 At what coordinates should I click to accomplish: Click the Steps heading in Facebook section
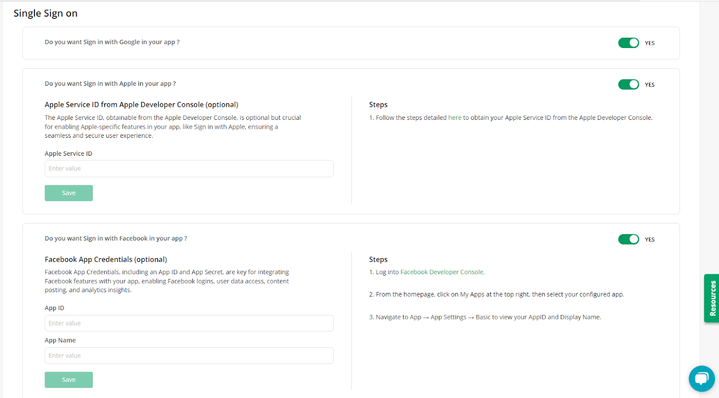pos(378,259)
